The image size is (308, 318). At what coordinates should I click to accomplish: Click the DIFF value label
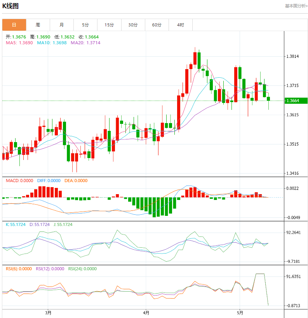point(49,181)
